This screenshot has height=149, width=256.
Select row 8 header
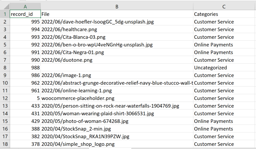pos(5,68)
